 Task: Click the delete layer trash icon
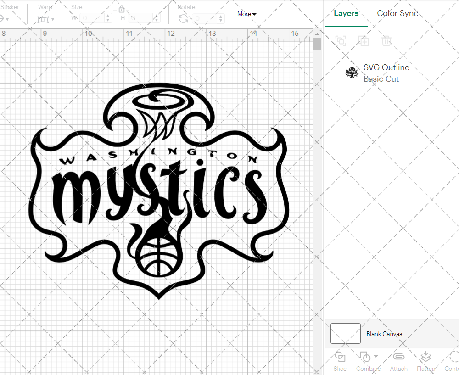[387, 41]
